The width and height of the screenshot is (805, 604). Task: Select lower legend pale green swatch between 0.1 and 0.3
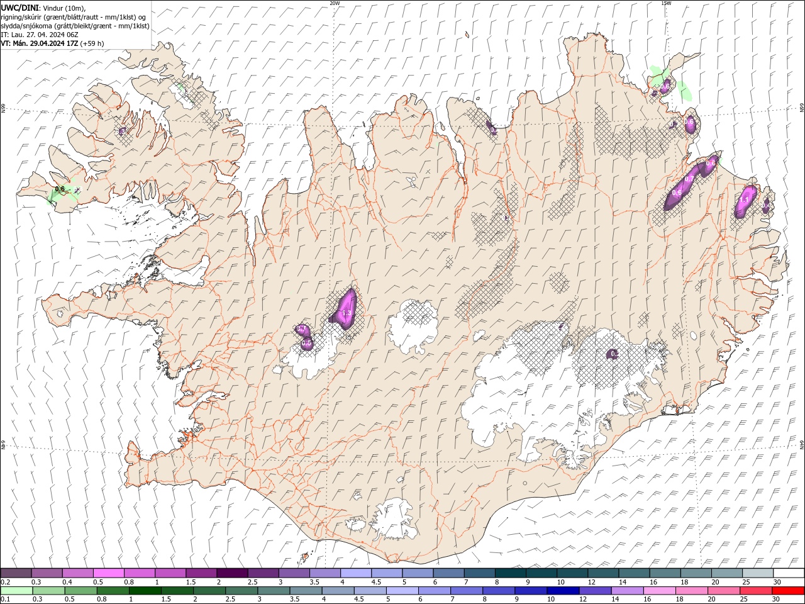click(x=16, y=591)
